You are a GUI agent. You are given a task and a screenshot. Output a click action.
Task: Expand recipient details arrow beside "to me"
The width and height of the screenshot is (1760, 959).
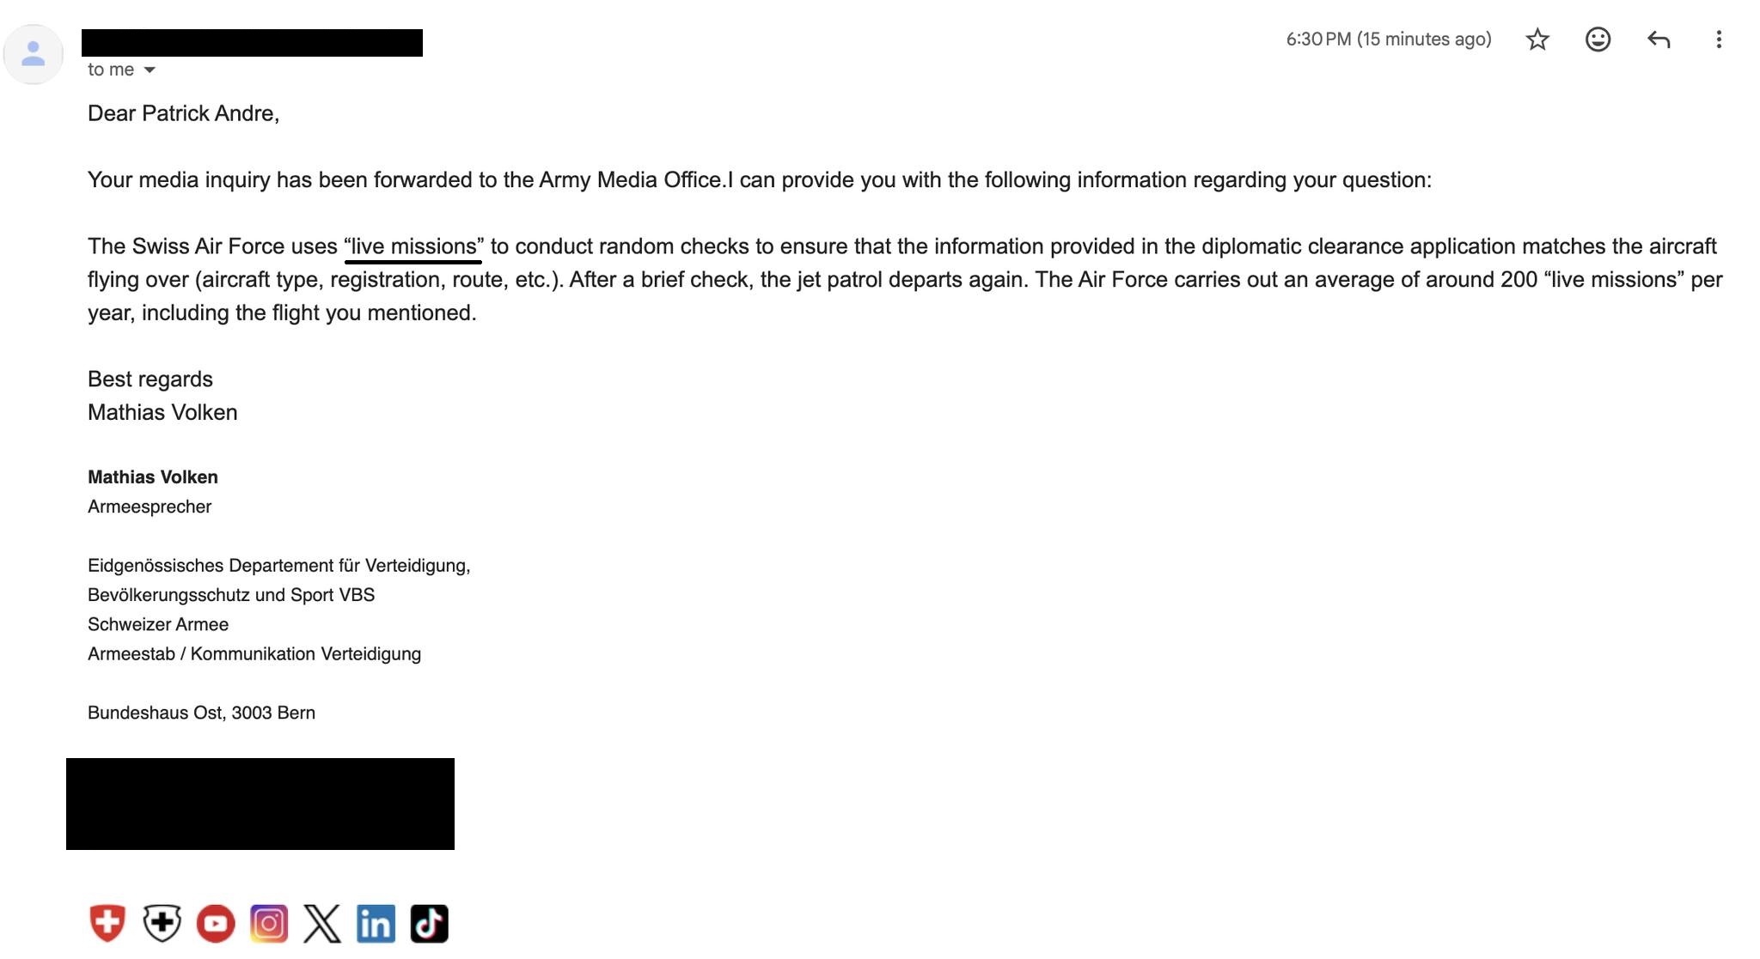click(150, 70)
